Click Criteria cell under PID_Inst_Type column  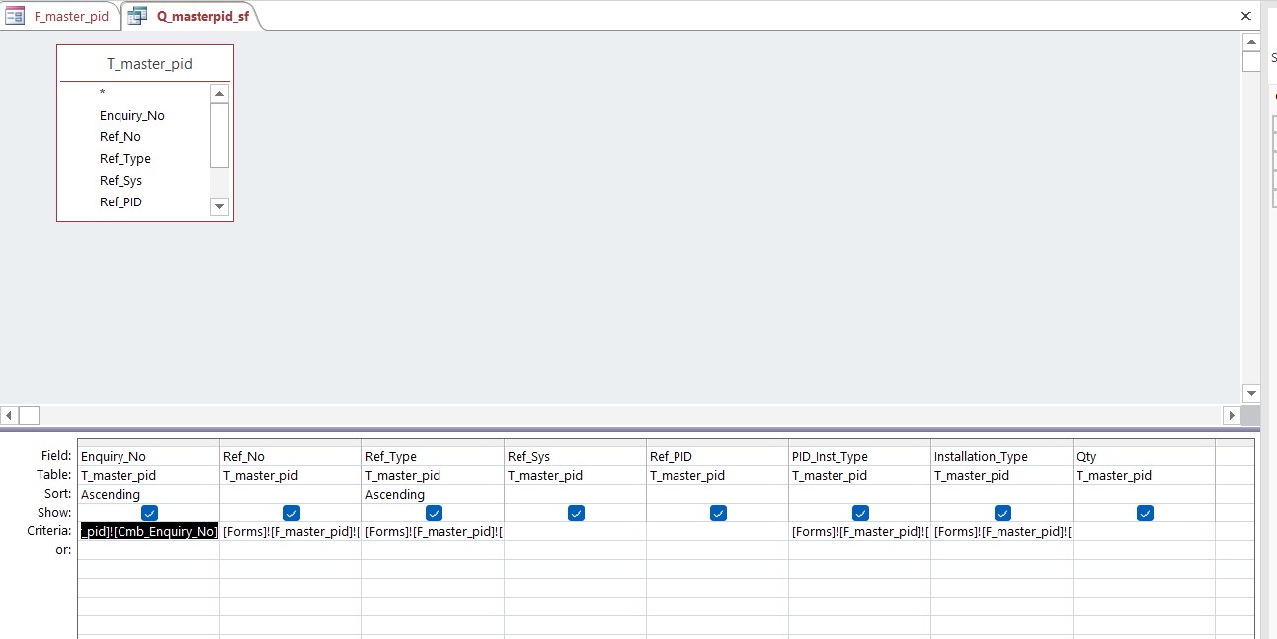point(860,531)
